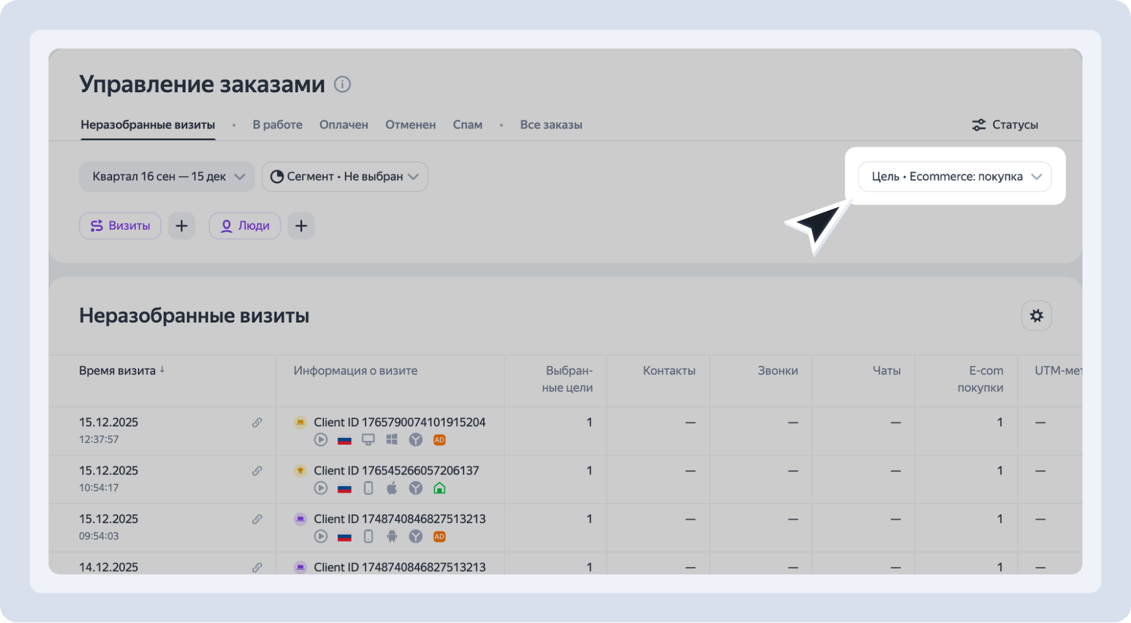1131x623 pixels.
Task: Open Цель · Ecommerce: покупка dropdown
Action: 954,177
